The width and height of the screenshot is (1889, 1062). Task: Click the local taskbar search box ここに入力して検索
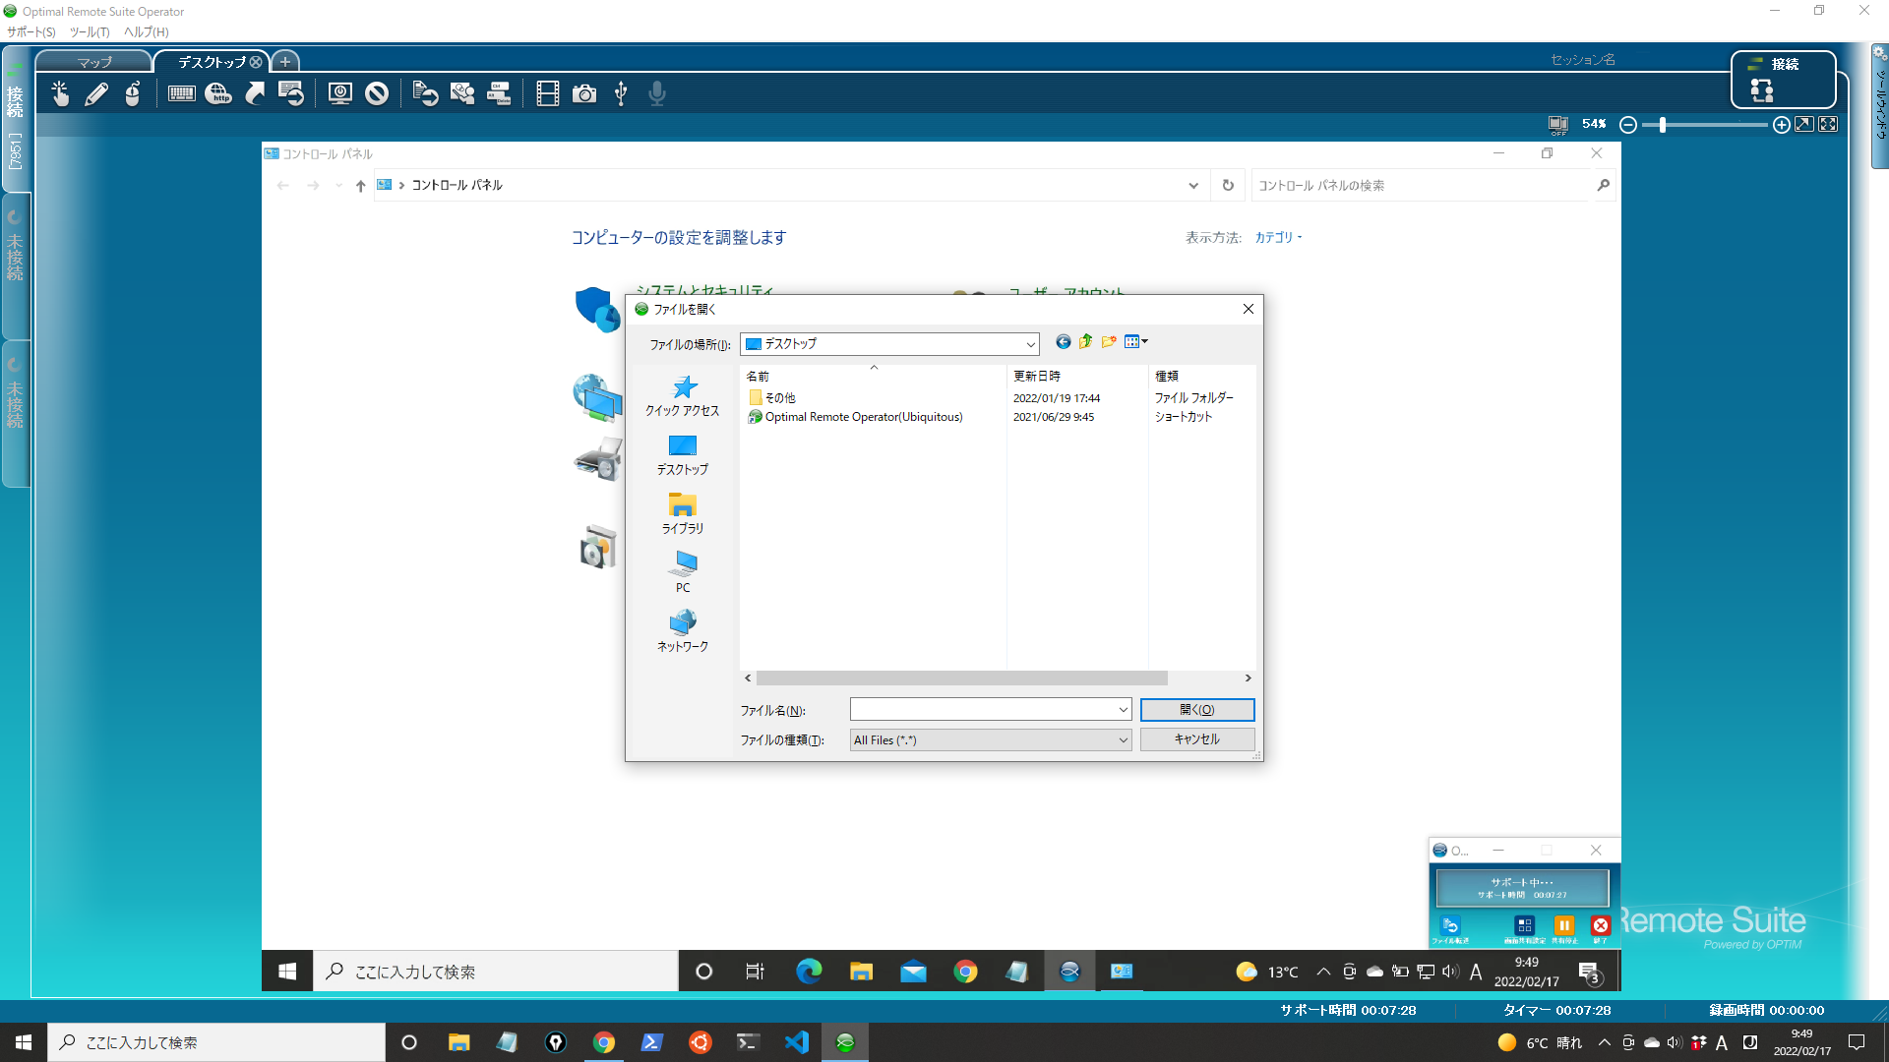point(216,1042)
